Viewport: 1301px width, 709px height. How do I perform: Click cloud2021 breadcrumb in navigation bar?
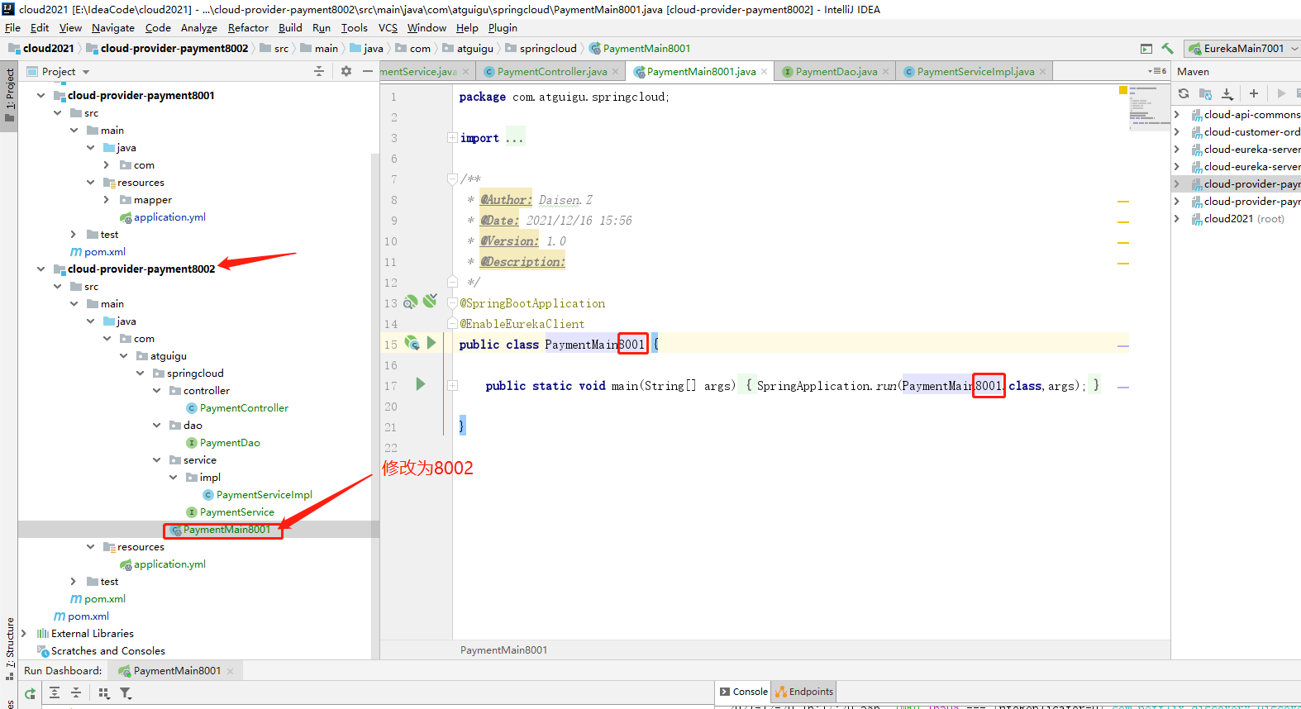coord(41,49)
